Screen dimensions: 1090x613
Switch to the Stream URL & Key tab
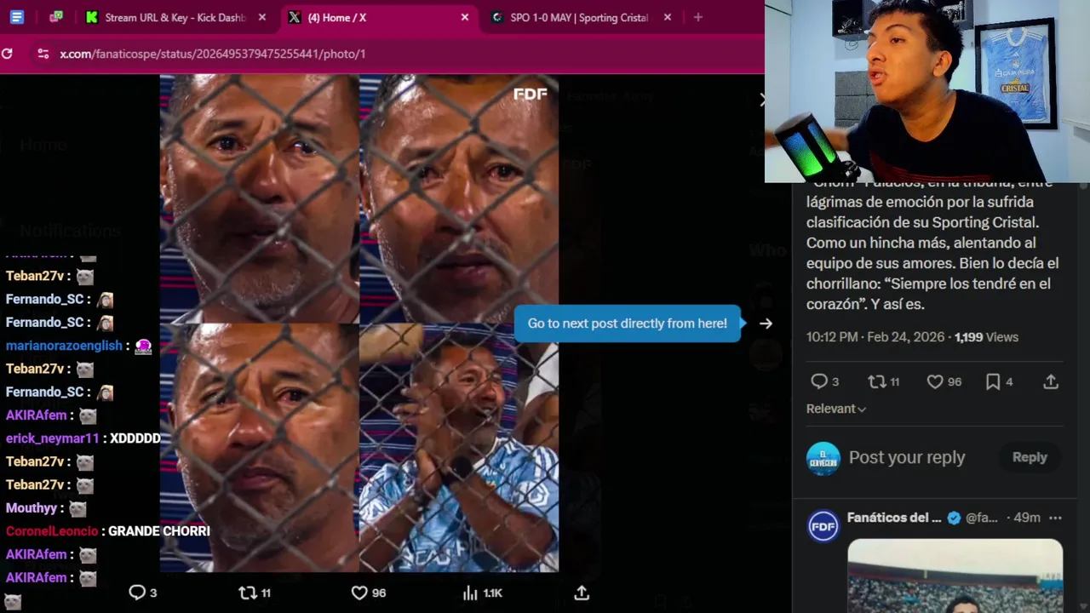coord(176,17)
